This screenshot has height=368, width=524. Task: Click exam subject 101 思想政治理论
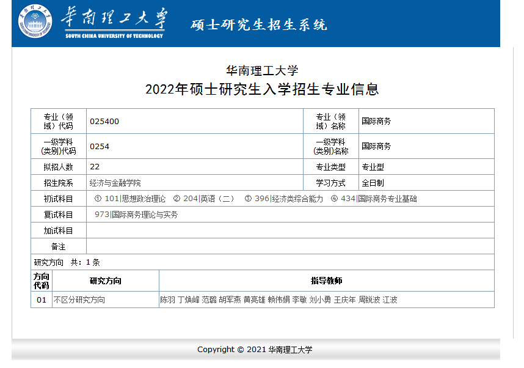coord(130,199)
